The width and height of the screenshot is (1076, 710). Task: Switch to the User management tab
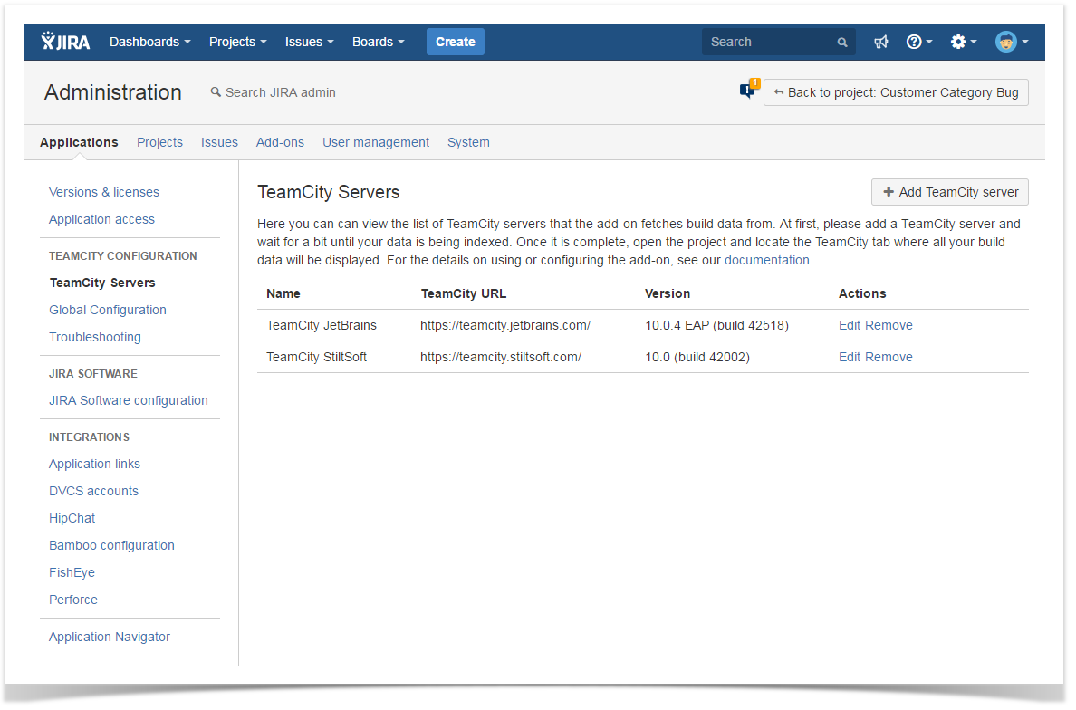(x=376, y=142)
